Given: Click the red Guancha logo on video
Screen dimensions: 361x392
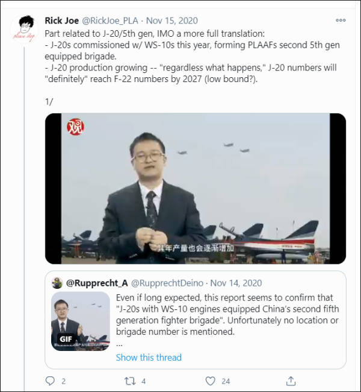Looking at the screenshot, I should 76,126.
